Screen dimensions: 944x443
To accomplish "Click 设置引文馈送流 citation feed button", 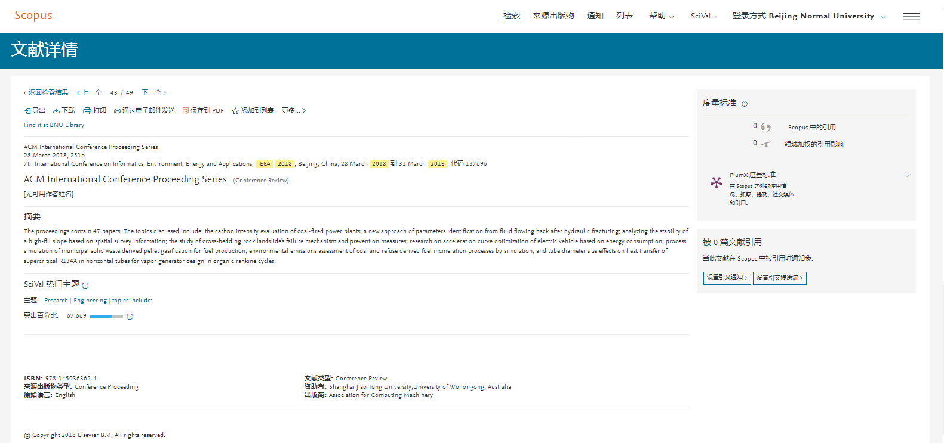I will (779, 278).
